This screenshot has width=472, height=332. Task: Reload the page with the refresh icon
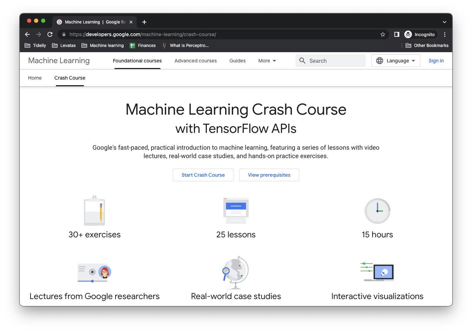point(50,34)
